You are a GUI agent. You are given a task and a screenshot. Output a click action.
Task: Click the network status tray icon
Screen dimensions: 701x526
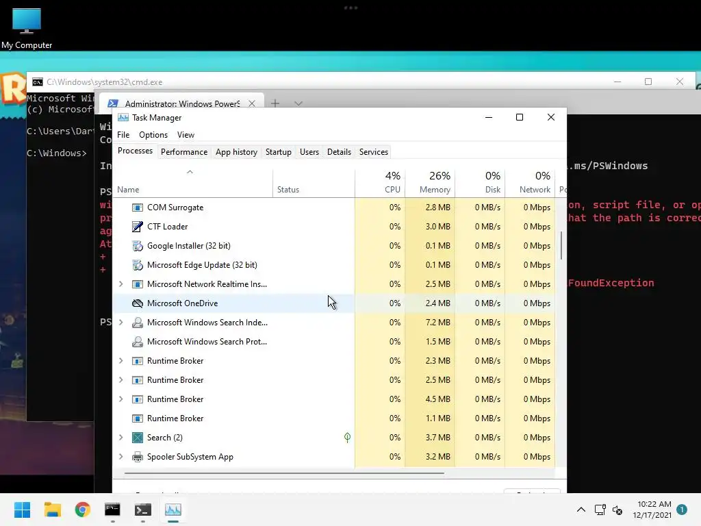click(600, 510)
